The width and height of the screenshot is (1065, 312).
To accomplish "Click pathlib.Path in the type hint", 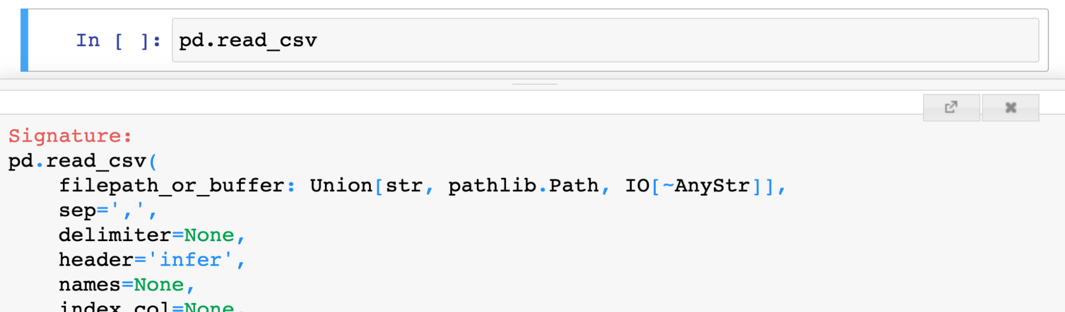I will tap(523, 185).
